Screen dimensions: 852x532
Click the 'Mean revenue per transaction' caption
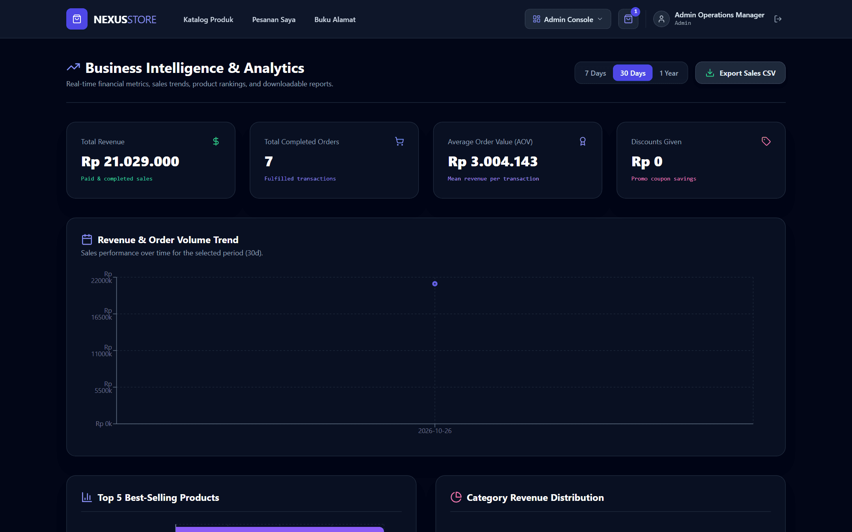[x=493, y=179]
